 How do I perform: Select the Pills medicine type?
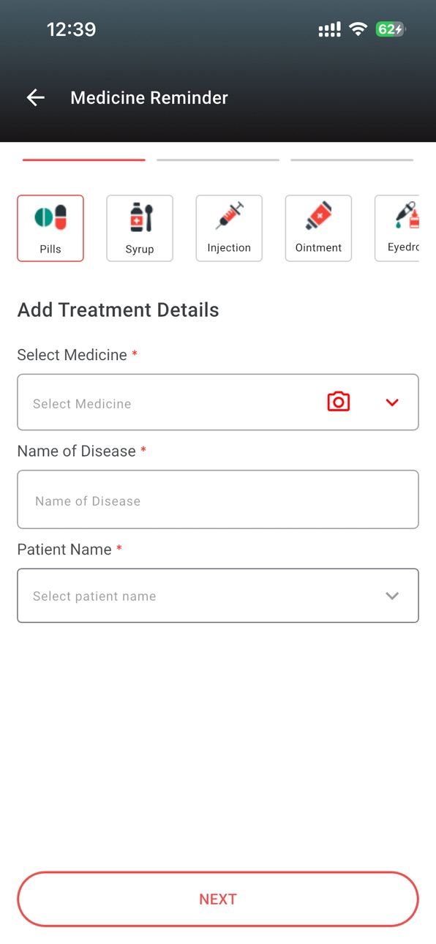point(50,228)
